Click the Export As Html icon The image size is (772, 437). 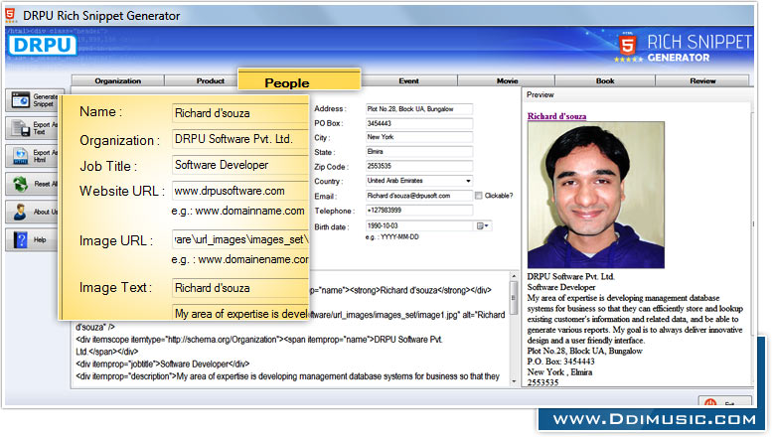point(20,156)
